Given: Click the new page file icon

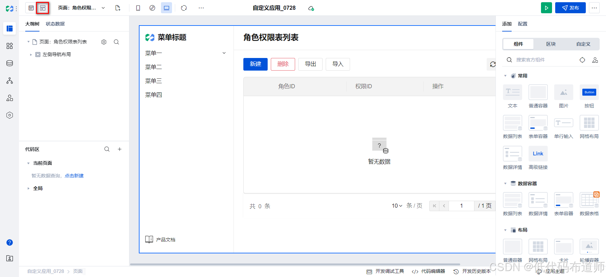Looking at the screenshot, I should tap(118, 8).
